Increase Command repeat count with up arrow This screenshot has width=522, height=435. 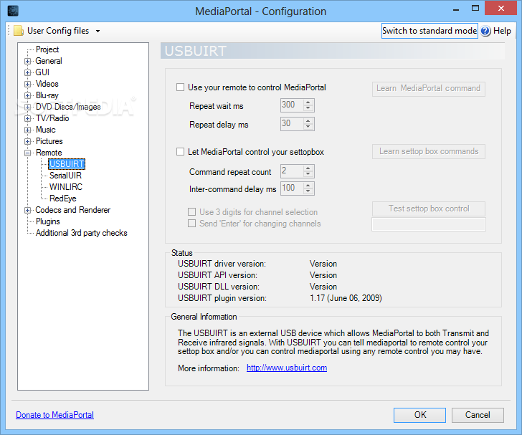click(x=308, y=168)
